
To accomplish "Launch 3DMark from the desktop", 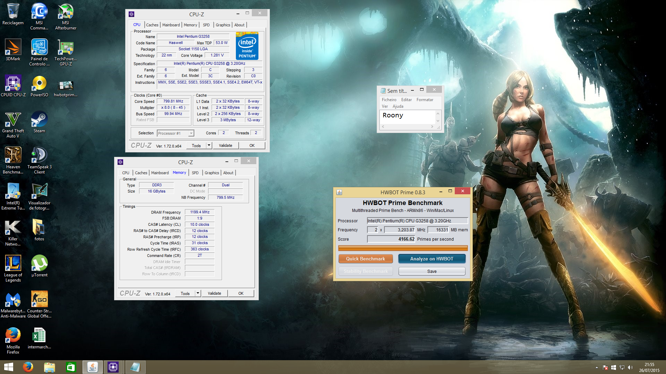I will click(x=13, y=50).
